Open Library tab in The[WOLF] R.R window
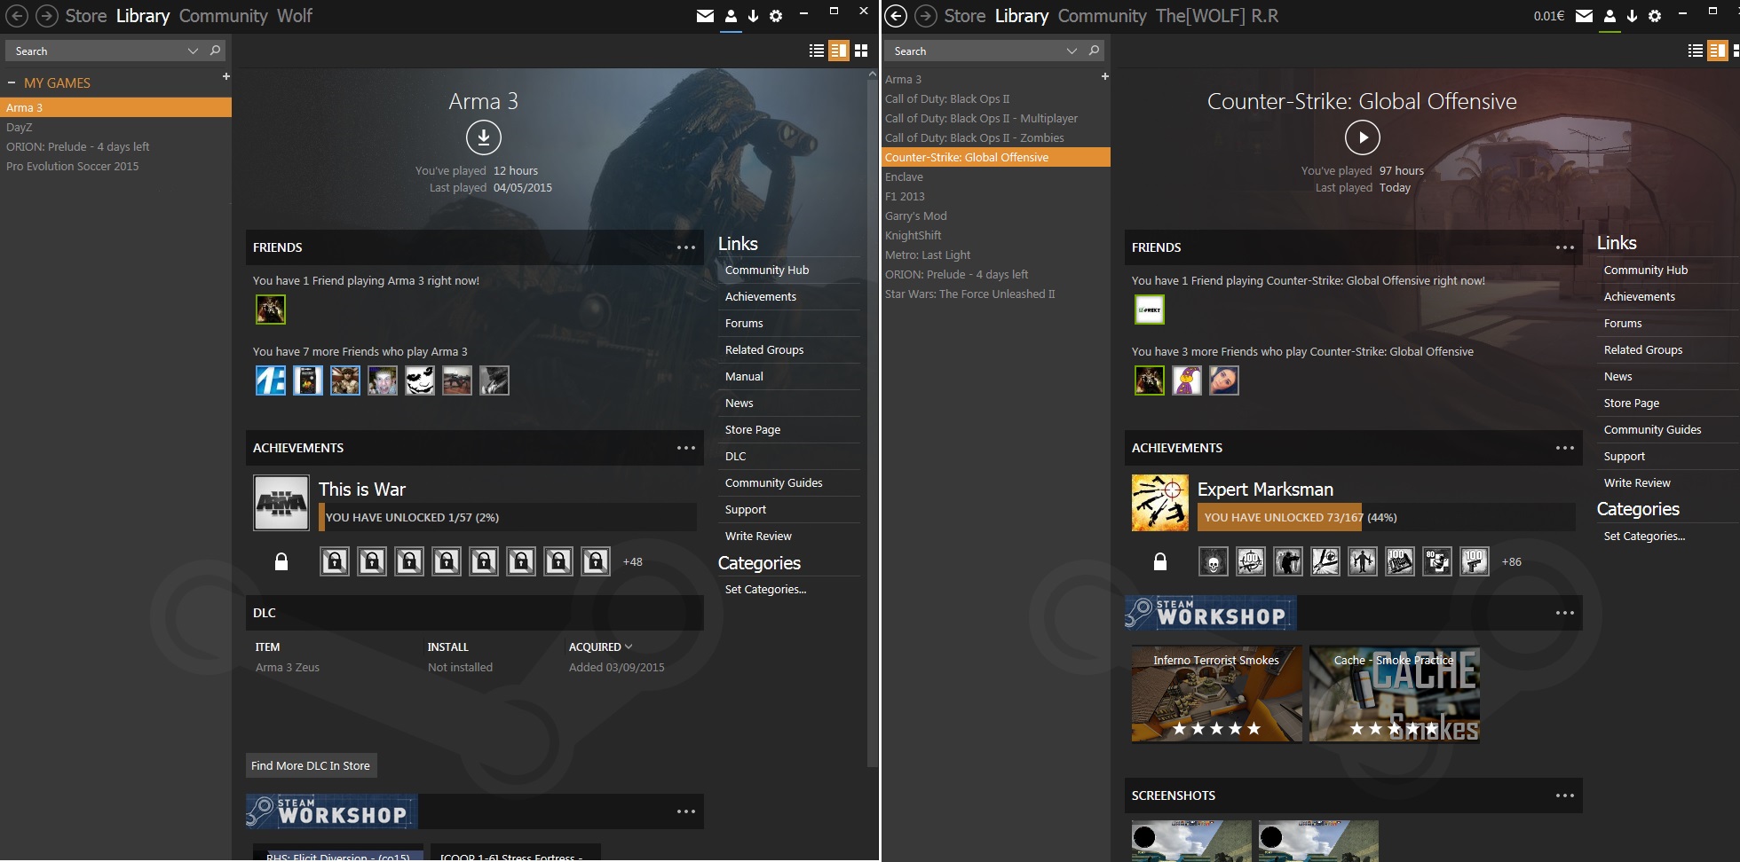 click(x=1022, y=16)
